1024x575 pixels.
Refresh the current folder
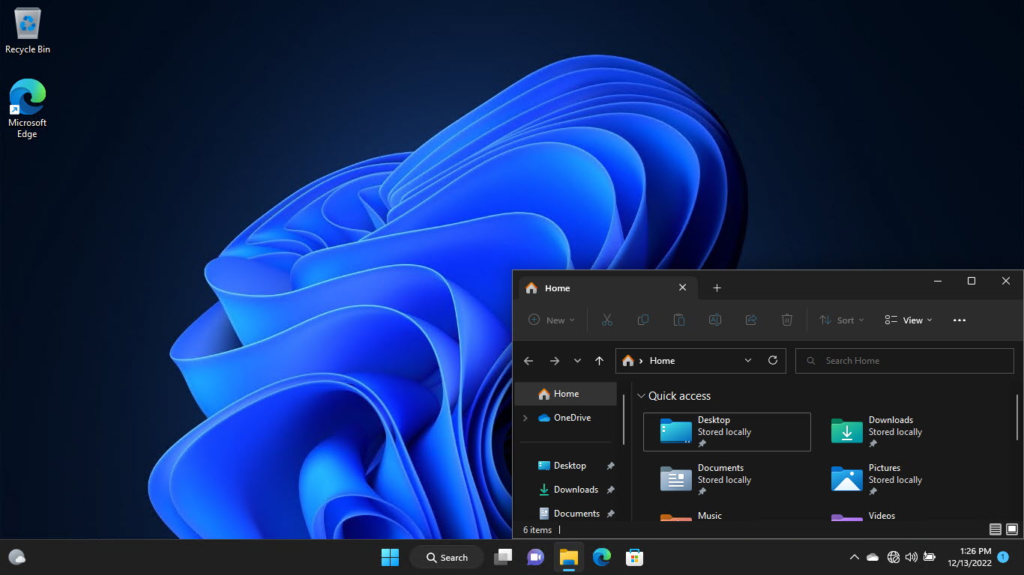point(773,360)
